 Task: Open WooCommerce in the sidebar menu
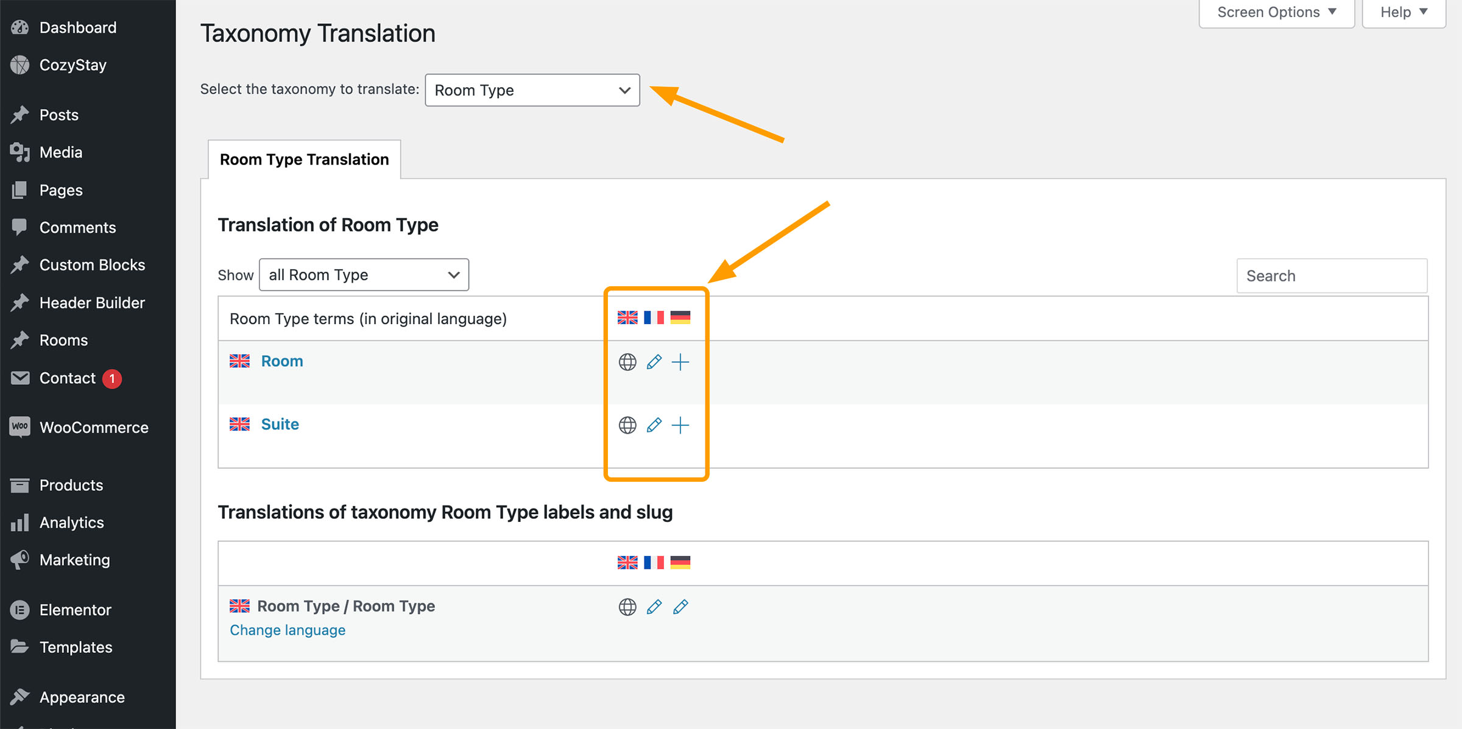pyautogui.click(x=93, y=428)
